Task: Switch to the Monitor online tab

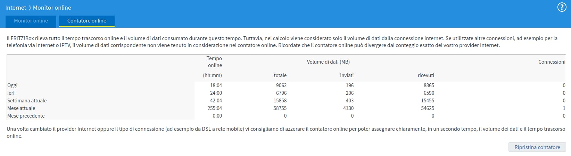Action: click(x=31, y=21)
